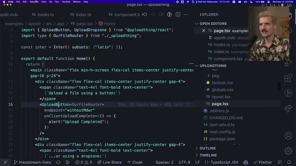Screen dimensions: 296x166
Task: Click the theo/stream-fixes branch indicator
Action: [x=32, y=162]
